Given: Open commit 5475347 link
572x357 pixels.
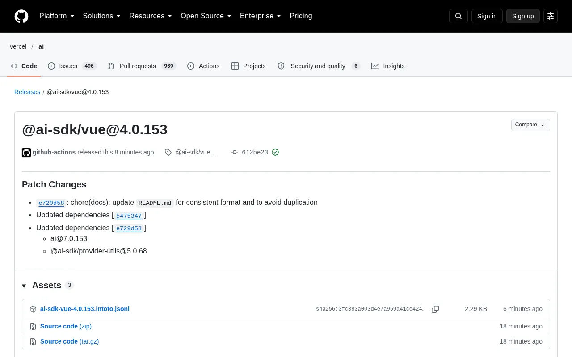Looking at the screenshot, I should (x=129, y=216).
